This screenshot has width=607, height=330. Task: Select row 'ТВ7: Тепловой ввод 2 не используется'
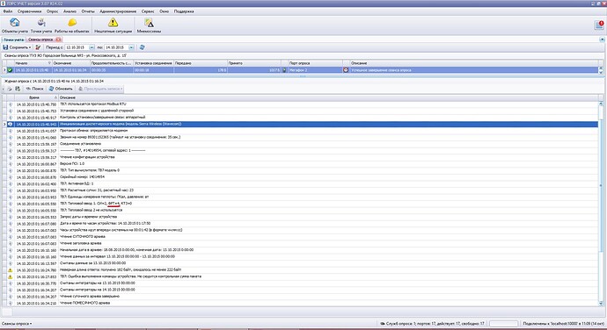tap(300, 211)
